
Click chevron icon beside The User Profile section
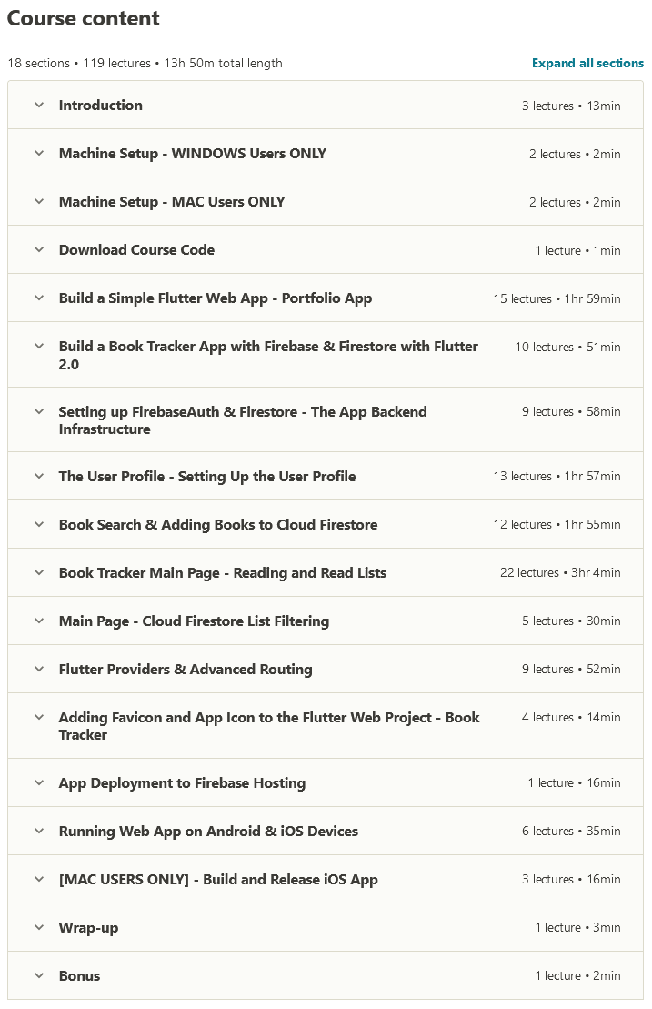click(39, 476)
